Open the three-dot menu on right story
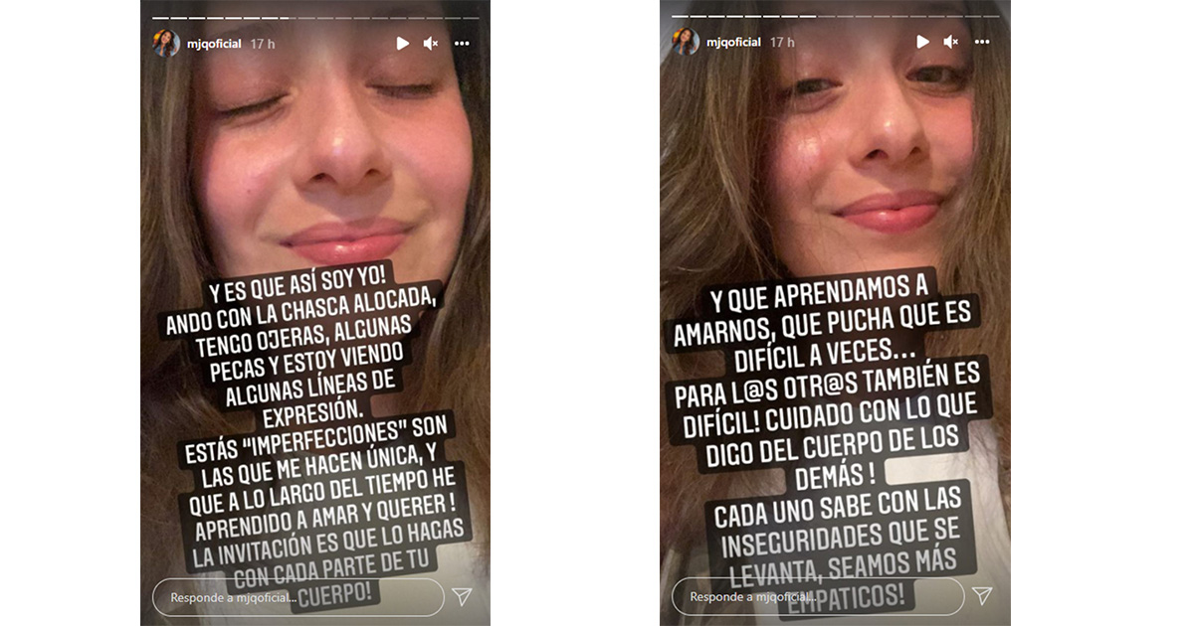The width and height of the screenshot is (1194, 626). 982,43
